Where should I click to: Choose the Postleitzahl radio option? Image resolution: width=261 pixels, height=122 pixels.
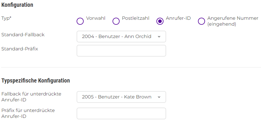tap(116, 21)
